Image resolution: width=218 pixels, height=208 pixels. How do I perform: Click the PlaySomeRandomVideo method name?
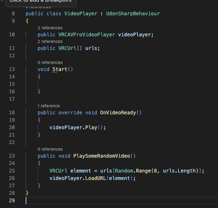(102, 156)
